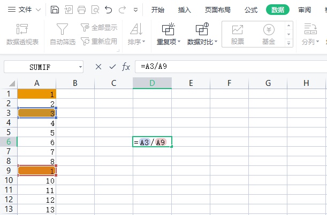Click 全部显示 filter option
The image size is (327, 215).
pyautogui.click(x=99, y=27)
